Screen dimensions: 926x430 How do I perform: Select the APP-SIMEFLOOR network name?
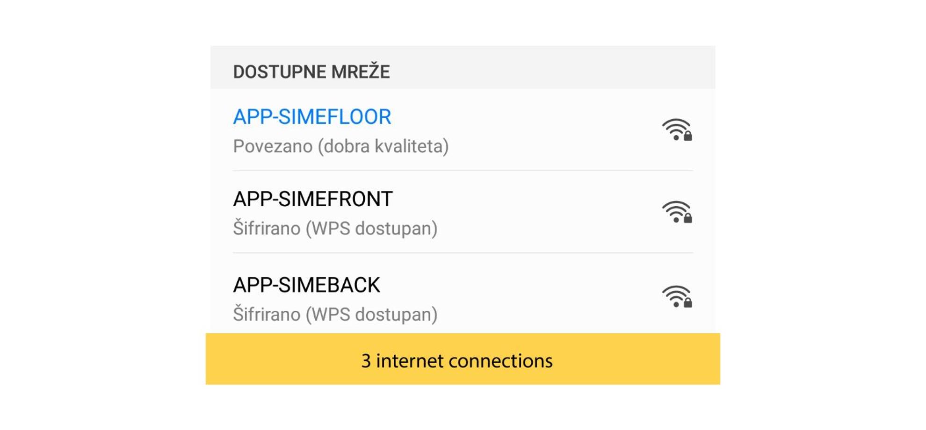[312, 117]
